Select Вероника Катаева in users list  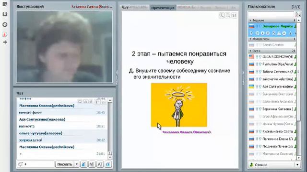pyautogui.click(x=272, y=109)
